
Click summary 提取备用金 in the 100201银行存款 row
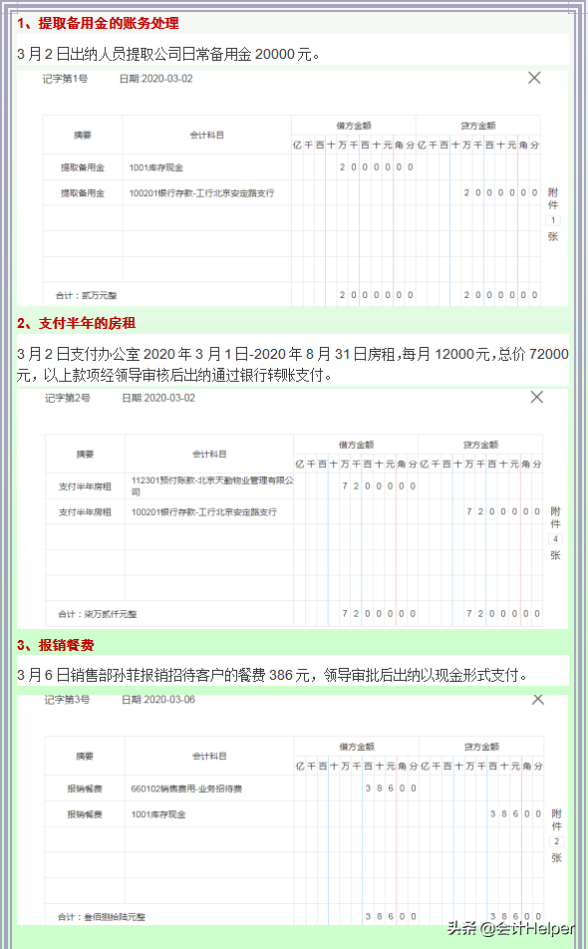tap(83, 193)
